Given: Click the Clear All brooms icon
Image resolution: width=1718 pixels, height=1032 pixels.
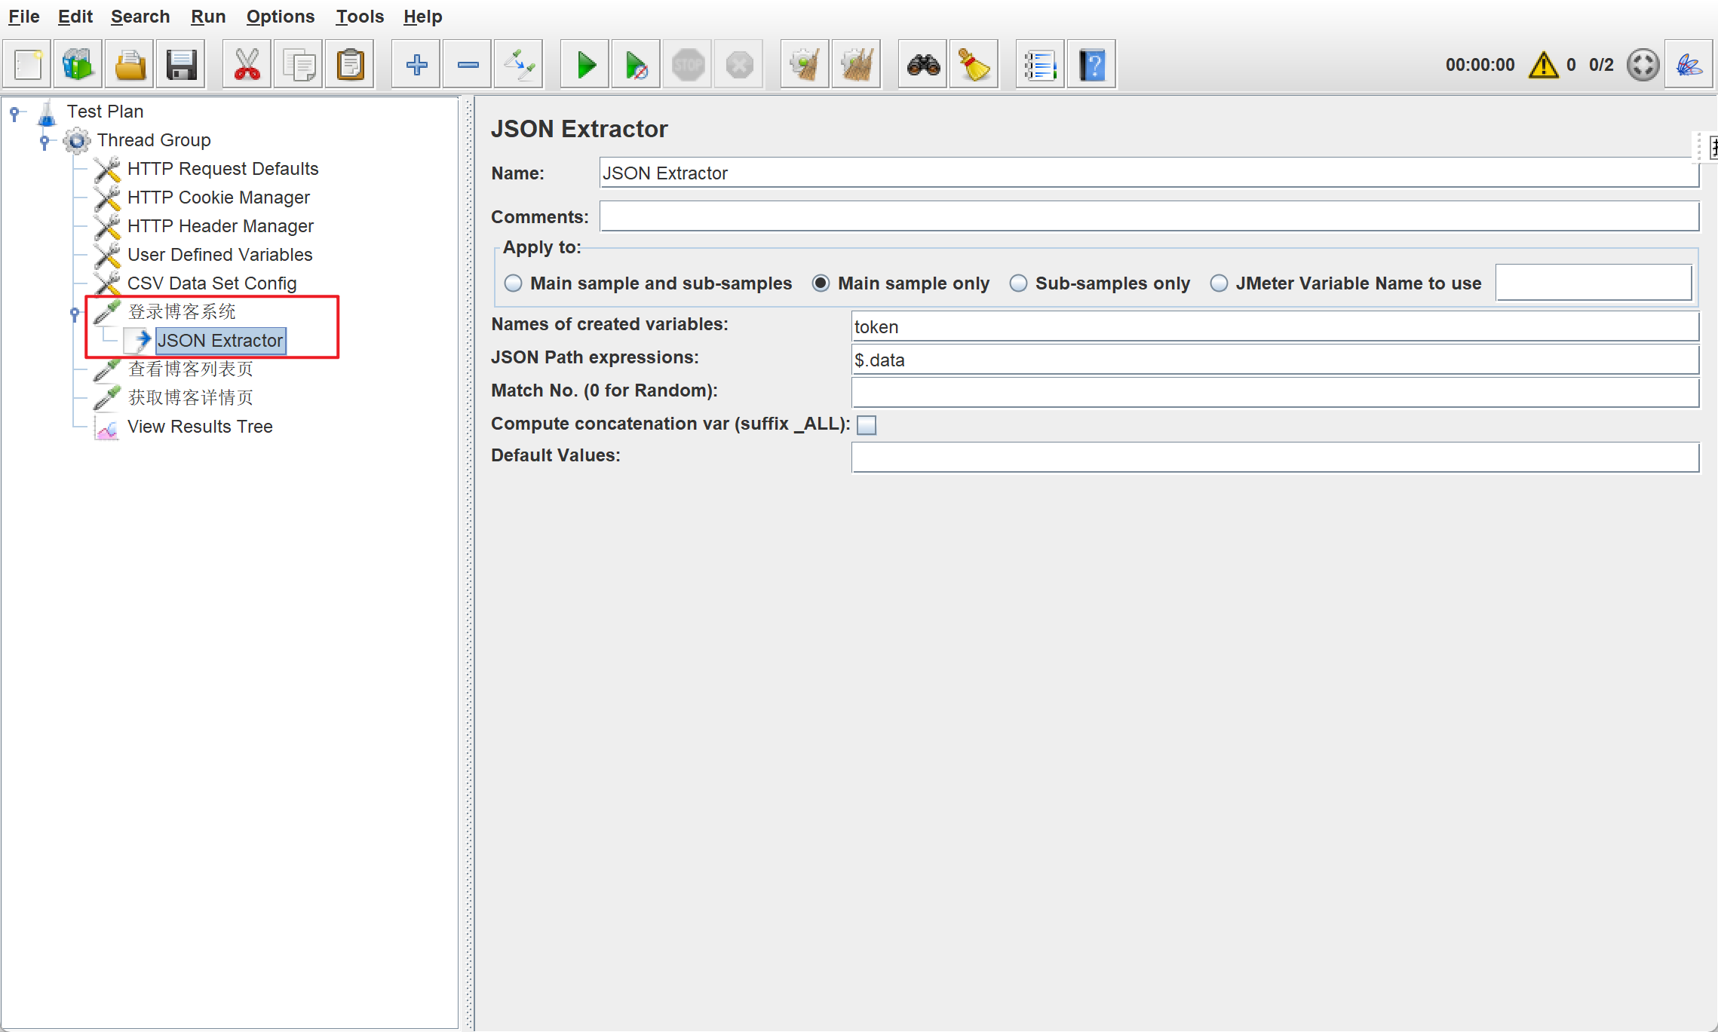Looking at the screenshot, I should pos(856,65).
